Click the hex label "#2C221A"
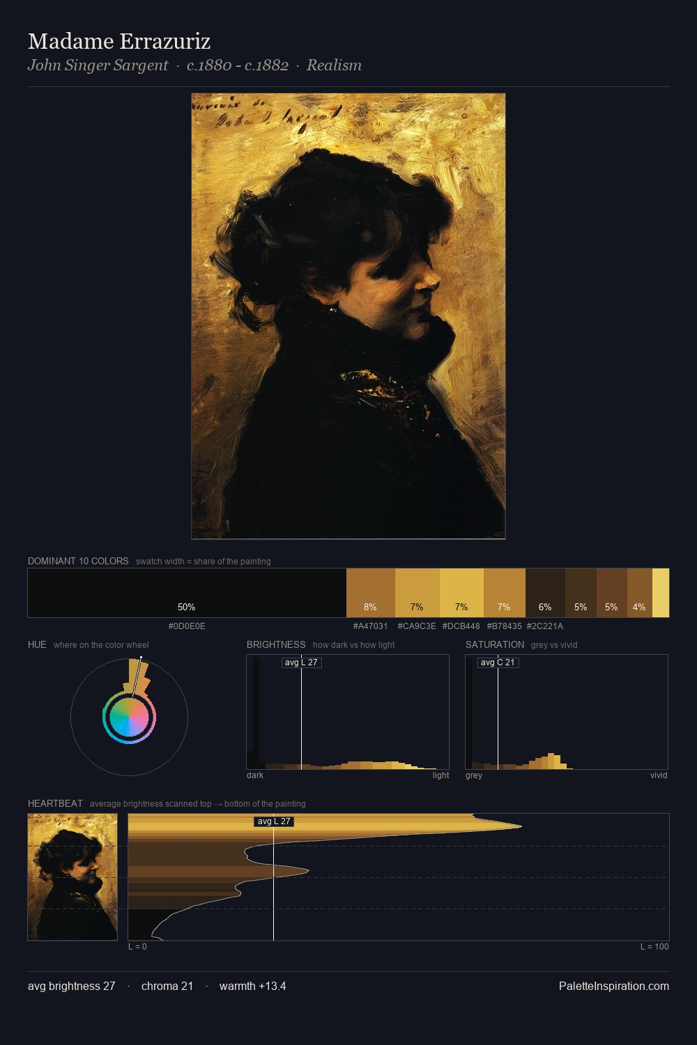The image size is (697, 1045). pos(545,626)
